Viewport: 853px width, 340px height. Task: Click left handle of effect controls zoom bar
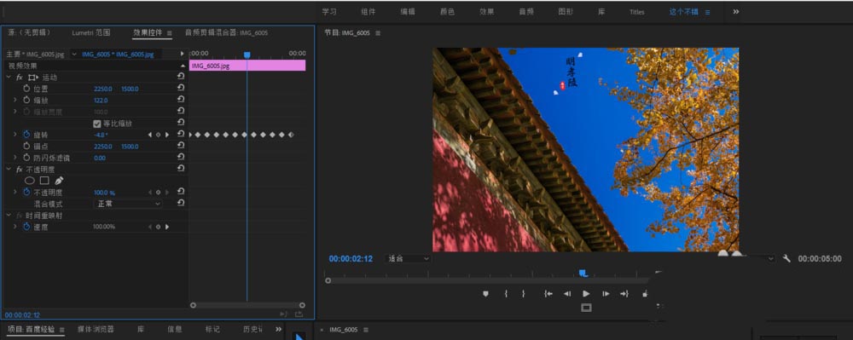tap(193, 305)
